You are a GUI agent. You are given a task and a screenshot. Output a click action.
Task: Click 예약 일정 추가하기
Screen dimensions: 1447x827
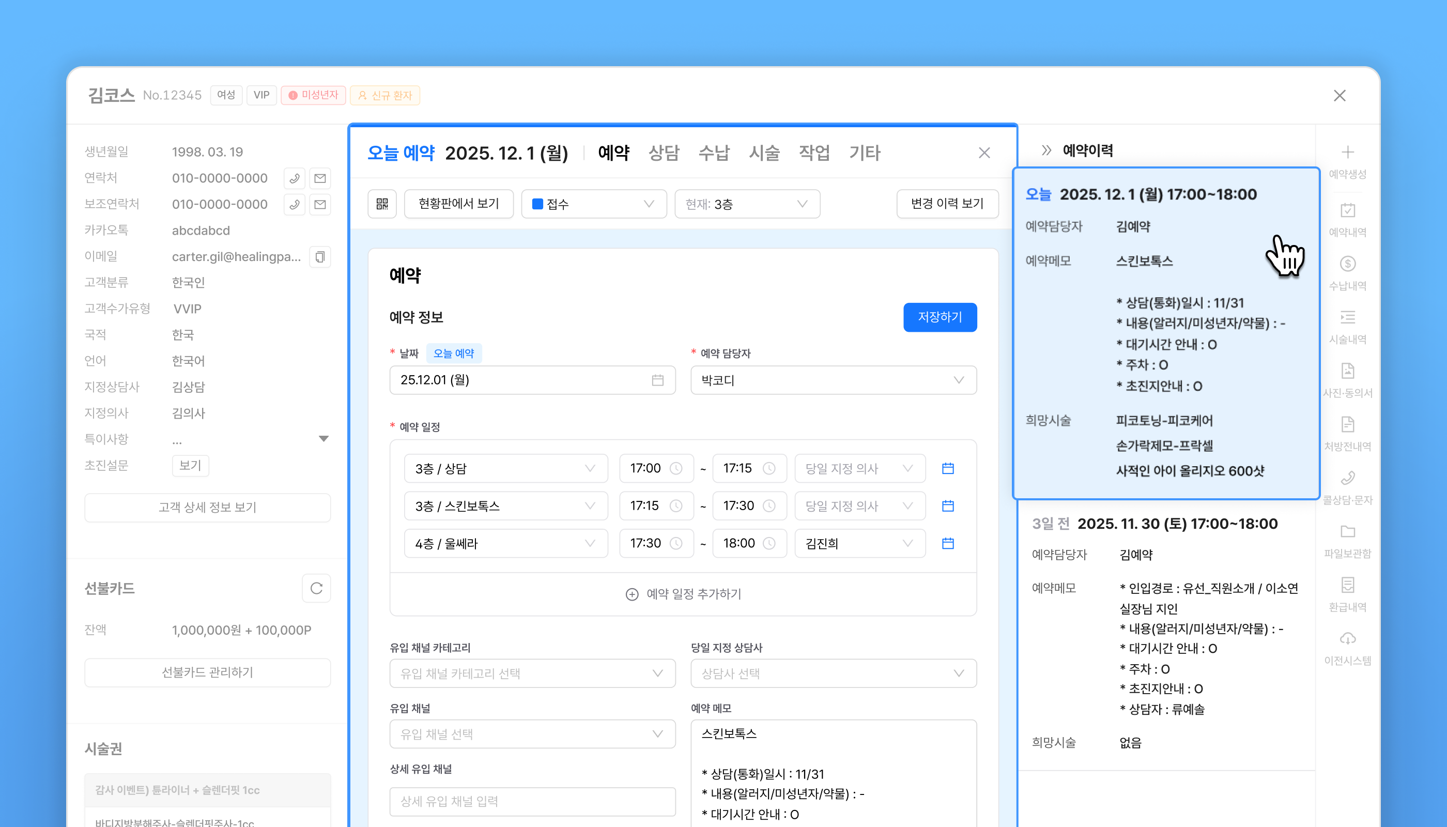pos(683,594)
